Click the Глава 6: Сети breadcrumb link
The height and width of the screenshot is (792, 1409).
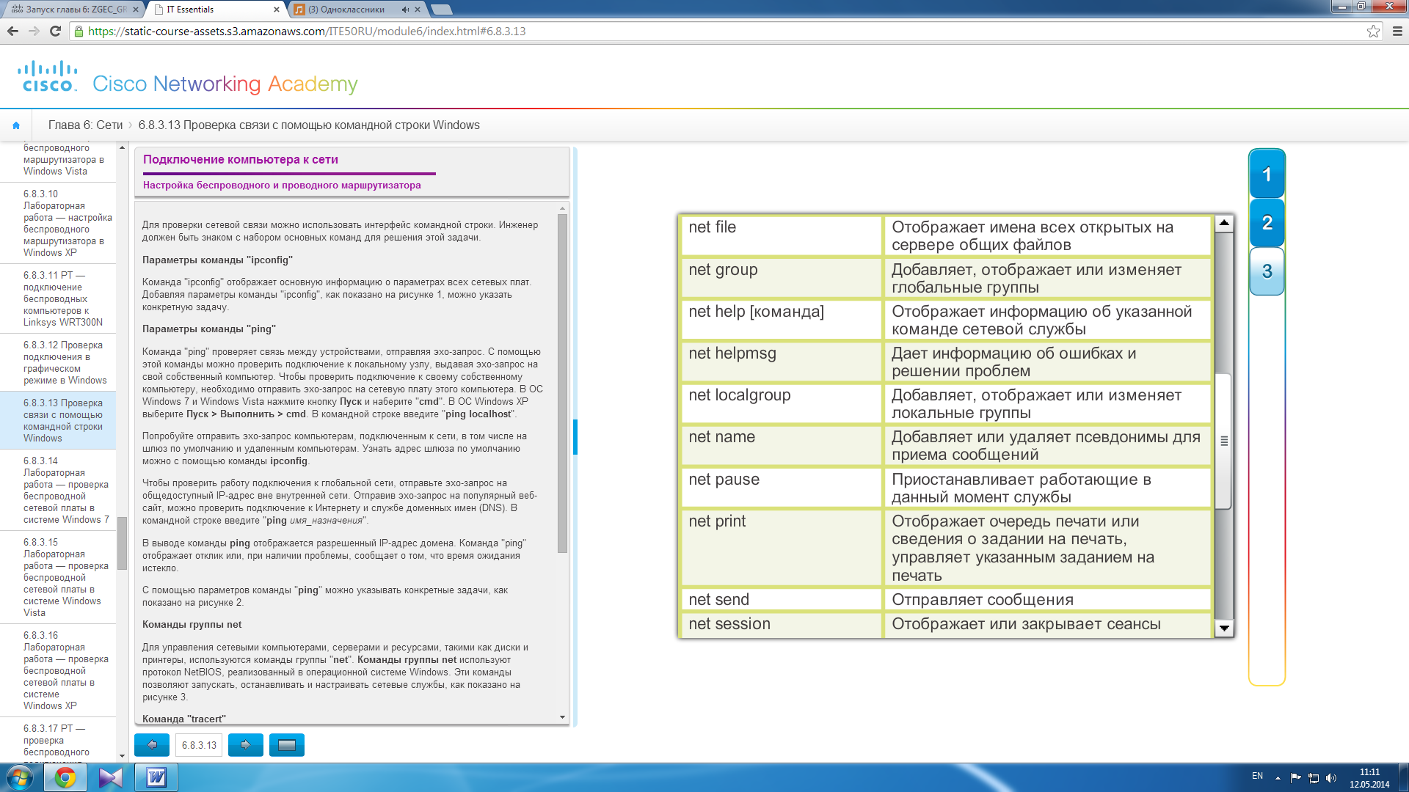tap(85, 125)
